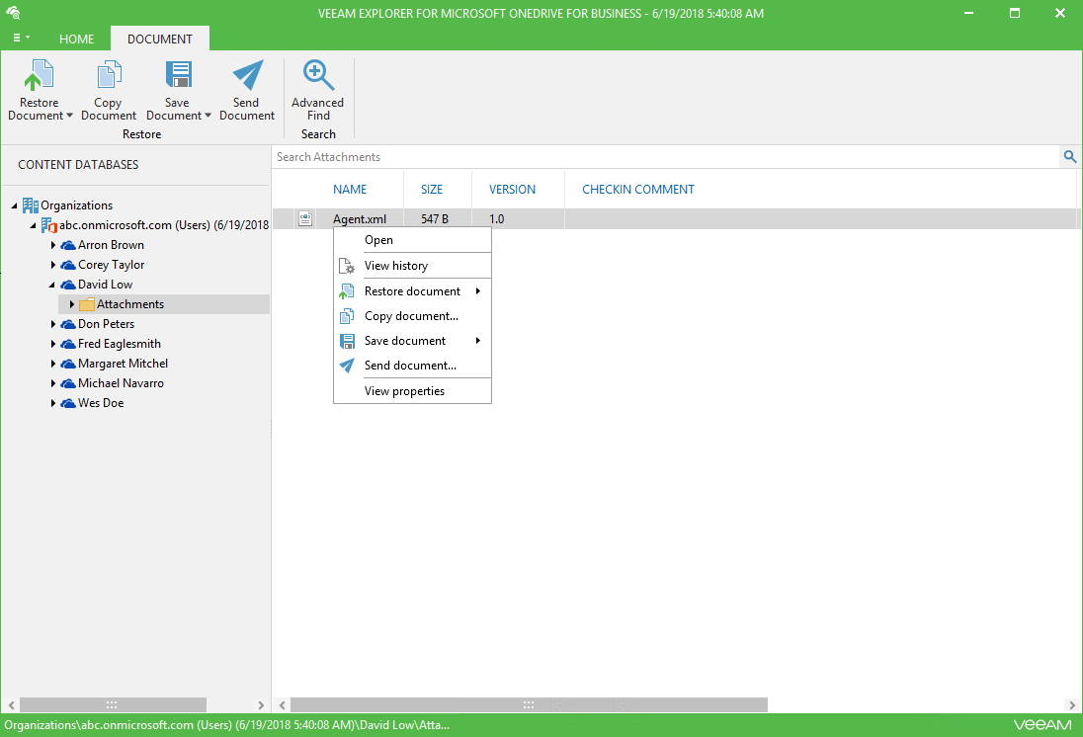
Task: Open the Restore Document ribbon dropdown arrow
Action: click(70, 116)
